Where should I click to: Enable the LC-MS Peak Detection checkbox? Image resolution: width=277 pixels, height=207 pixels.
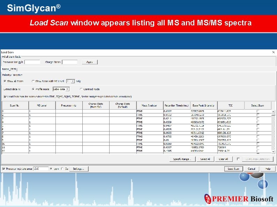[x=238, y=159]
